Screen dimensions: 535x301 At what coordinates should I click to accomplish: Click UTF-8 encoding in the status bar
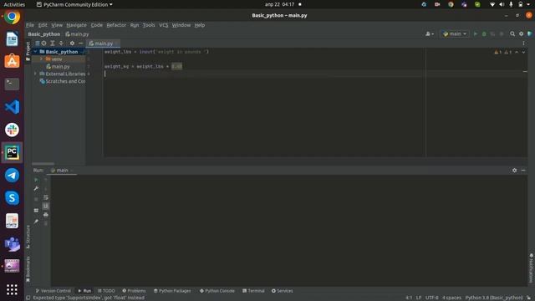[431, 298]
